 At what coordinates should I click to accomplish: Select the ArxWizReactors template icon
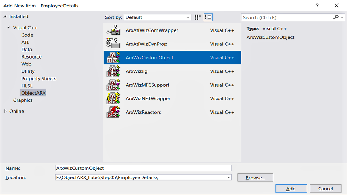[x=113, y=112]
